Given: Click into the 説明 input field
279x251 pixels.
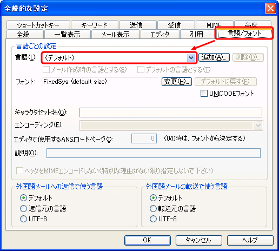Looking at the screenshot, I should (154, 153).
